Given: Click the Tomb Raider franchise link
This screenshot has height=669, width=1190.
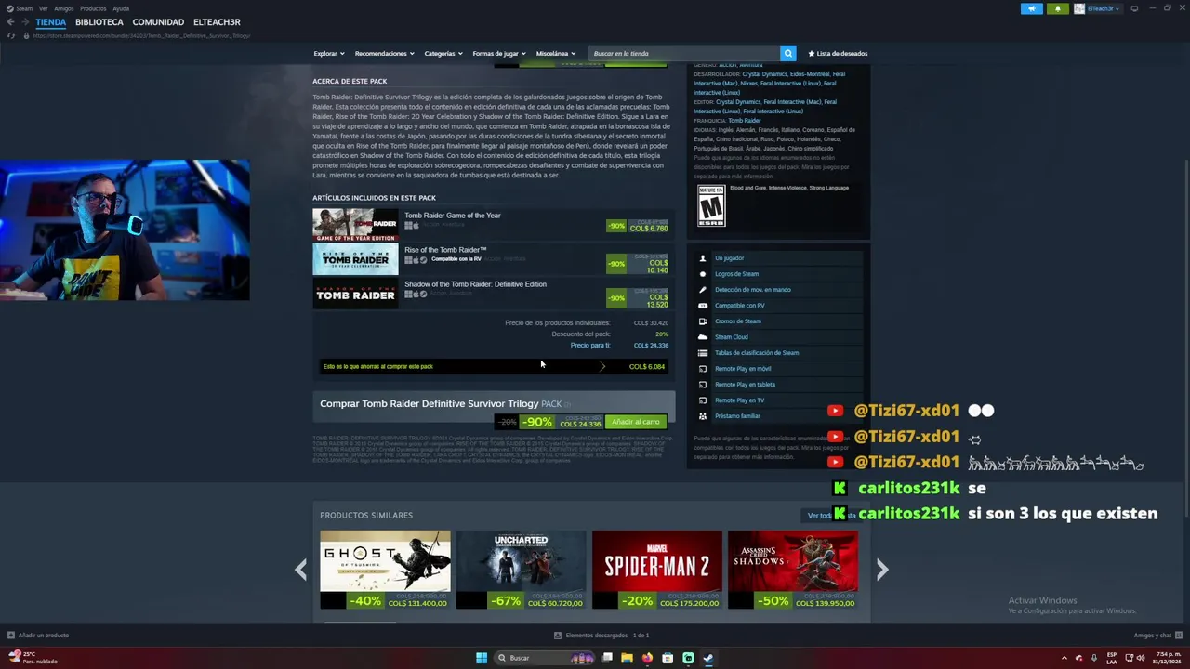Looking at the screenshot, I should point(745,121).
